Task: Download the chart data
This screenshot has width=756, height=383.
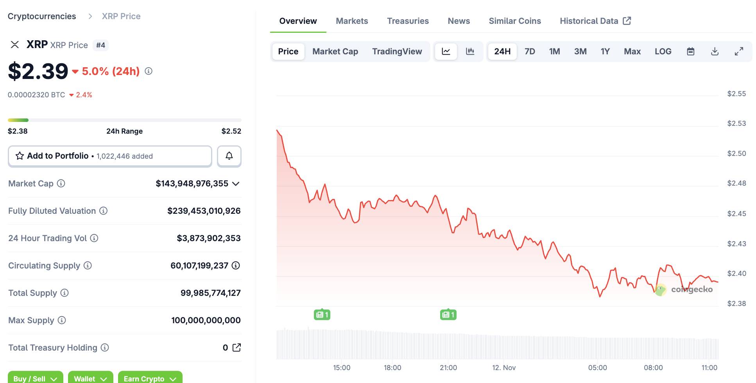Action: [x=715, y=52]
